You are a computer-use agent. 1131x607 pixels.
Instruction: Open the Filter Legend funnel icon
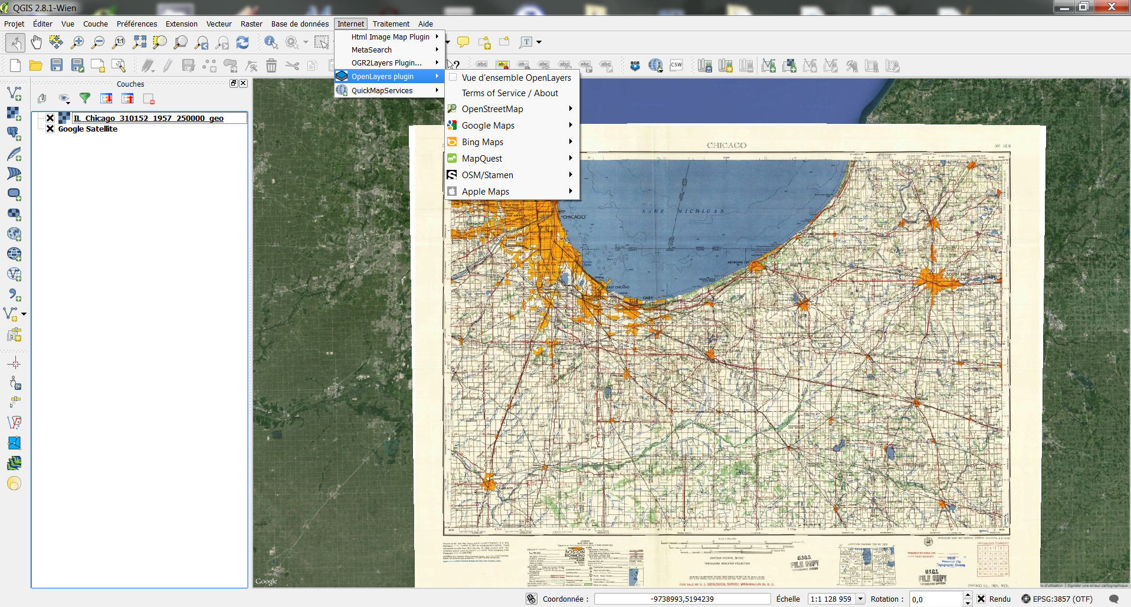click(85, 99)
